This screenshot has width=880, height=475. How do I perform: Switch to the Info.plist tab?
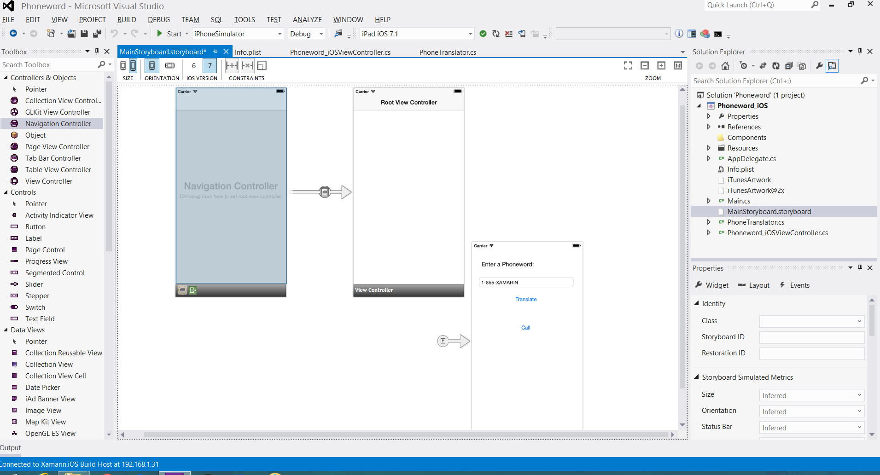248,52
